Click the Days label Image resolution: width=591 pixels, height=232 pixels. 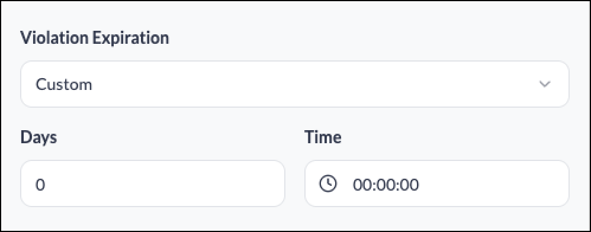pyautogui.click(x=38, y=137)
